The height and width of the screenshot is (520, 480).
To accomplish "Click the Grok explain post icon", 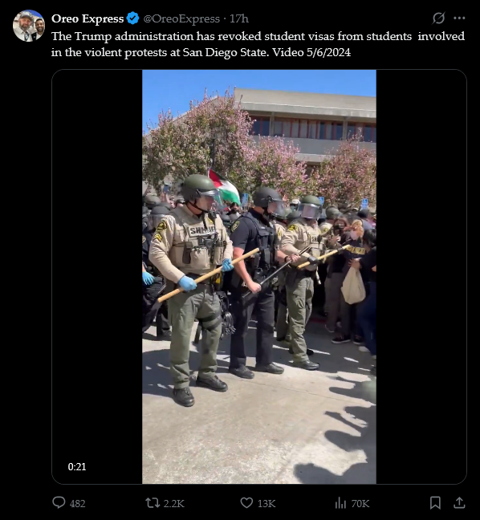I will [x=438, y=18].
